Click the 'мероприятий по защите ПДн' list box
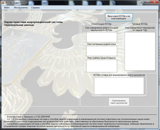Viewport: 160px width, 130px height. [140, 51]
